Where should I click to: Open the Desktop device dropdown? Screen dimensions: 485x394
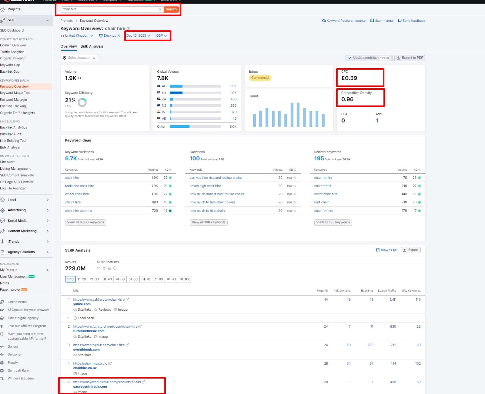pyautogui.click(x=110, y=36)
